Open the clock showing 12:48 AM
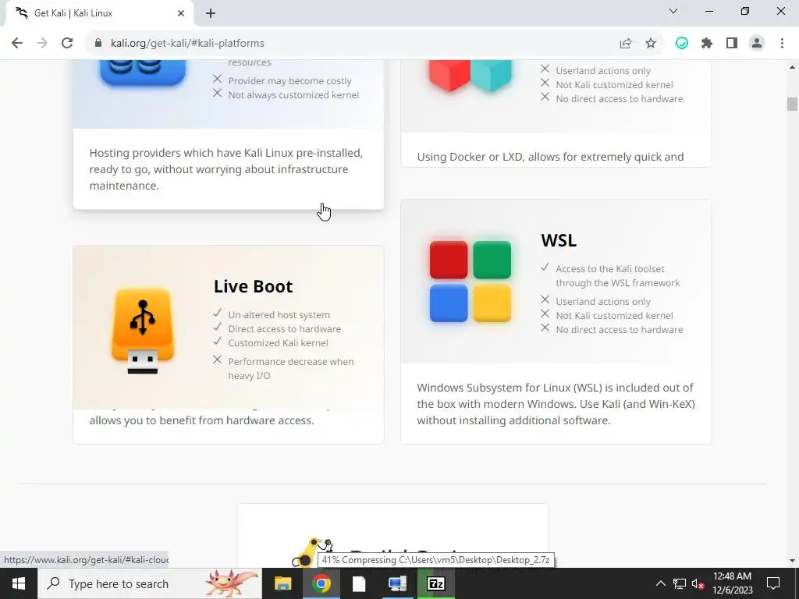799x599 pixels. (732, 583)
